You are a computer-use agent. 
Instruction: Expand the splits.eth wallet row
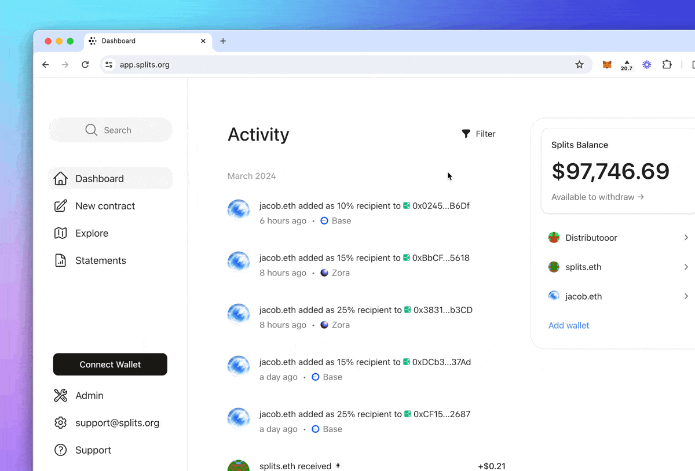coord(618,267)
